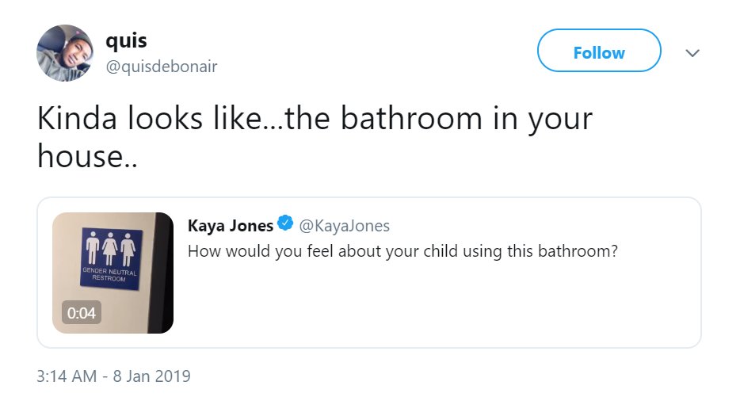
Task: Click quis's profile avatar photo
Action: click(65, 53)
